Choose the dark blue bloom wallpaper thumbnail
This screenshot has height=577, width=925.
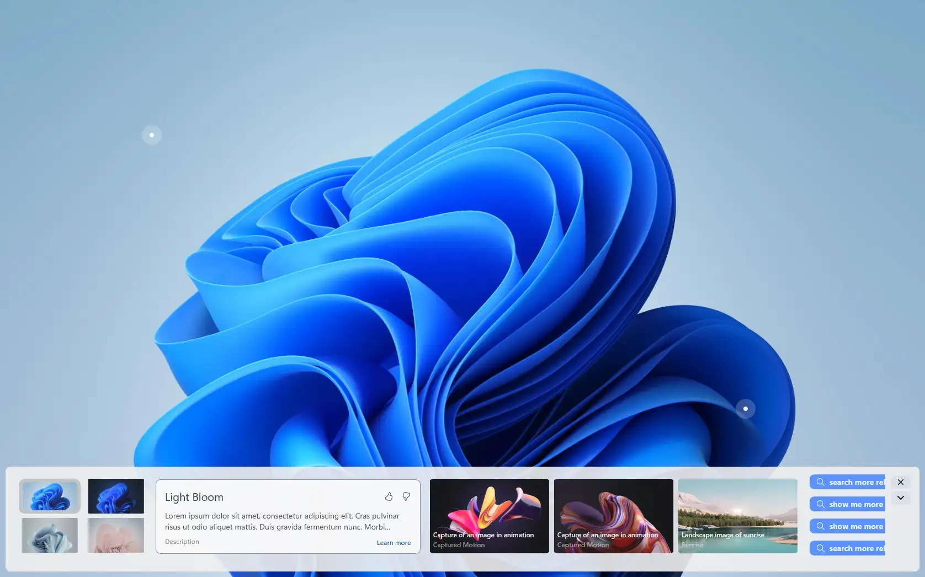click(x=116, y=496)
